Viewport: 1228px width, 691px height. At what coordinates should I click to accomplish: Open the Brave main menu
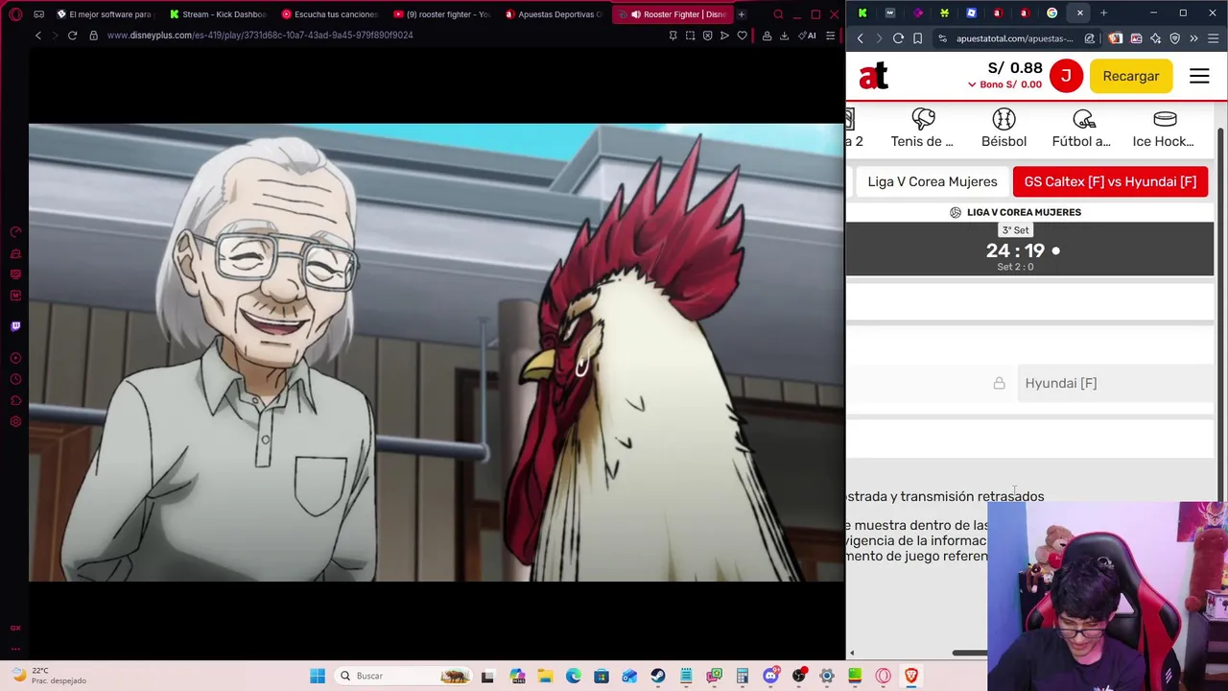click(1214, 38)
